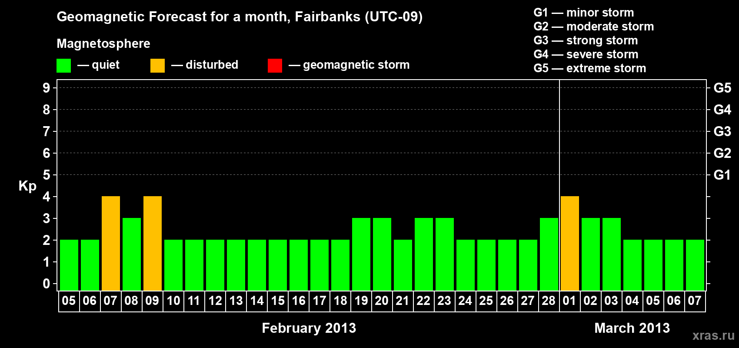The image size is (739, 348).
Task: Click the date cell "01" on the axis
Action: tap(570, 301)
